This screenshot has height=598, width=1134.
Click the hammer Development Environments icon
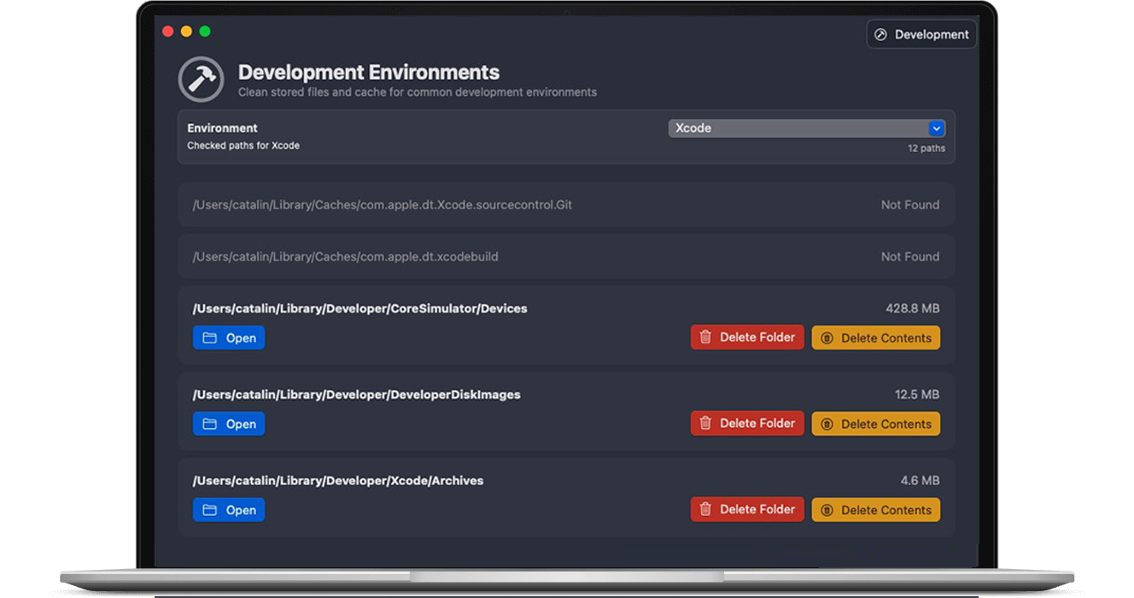201,79
